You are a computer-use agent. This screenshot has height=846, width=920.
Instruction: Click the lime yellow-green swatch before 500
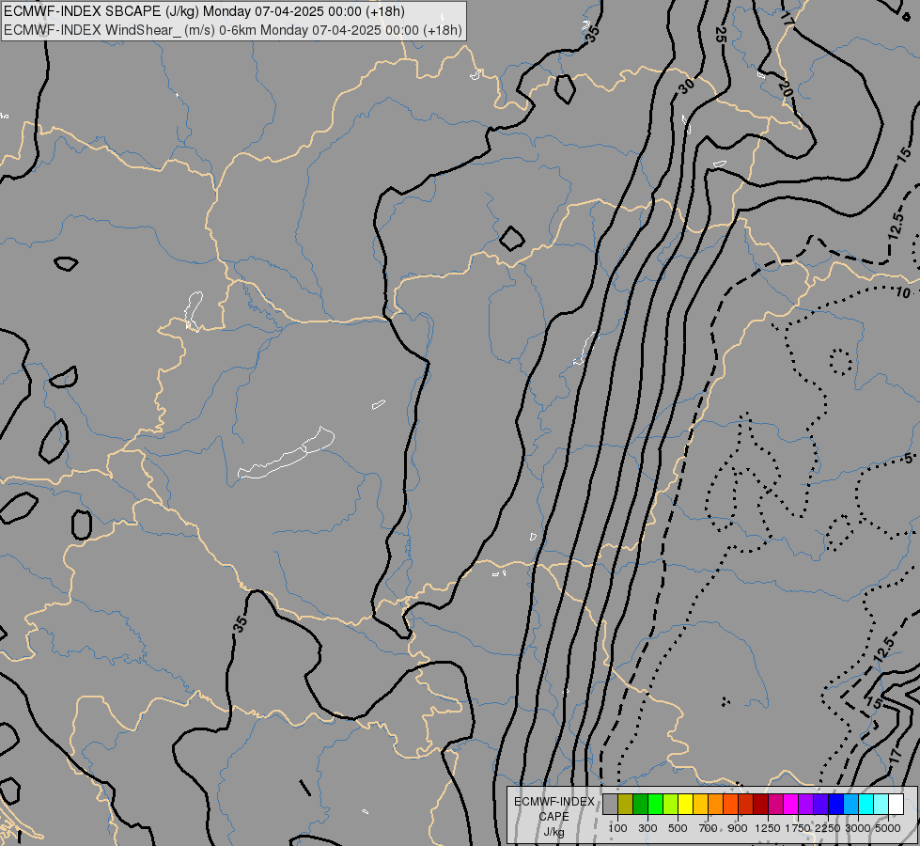[x=670, y=804]
